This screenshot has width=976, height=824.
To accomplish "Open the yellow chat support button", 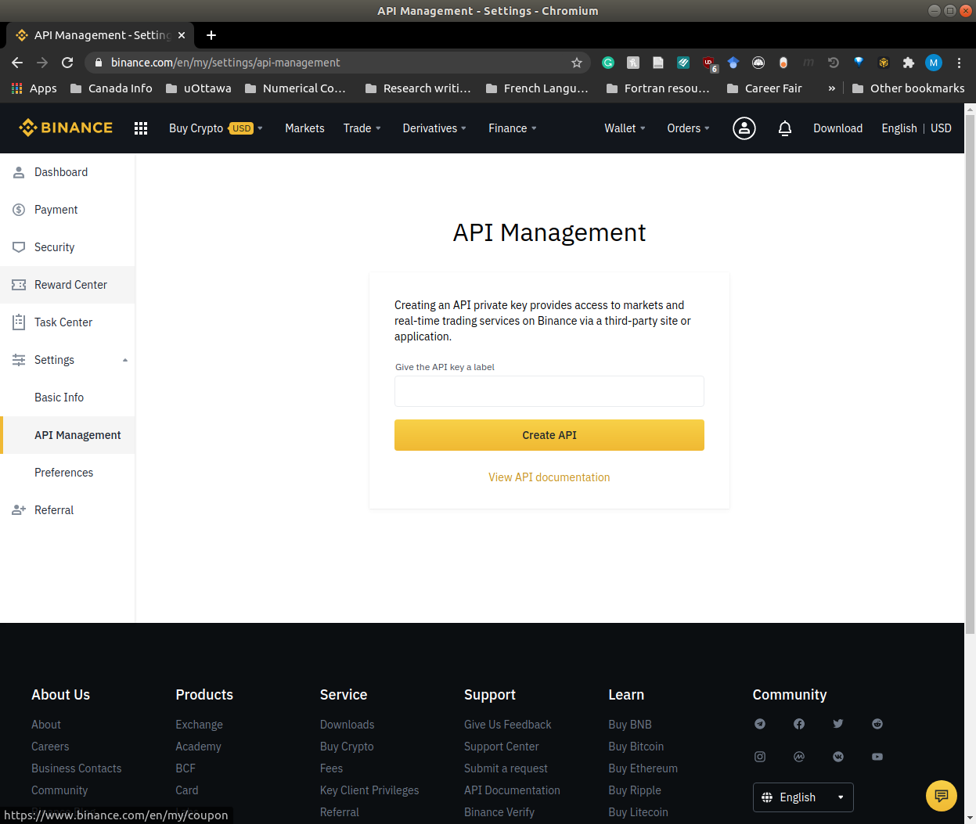I will pyautogui.click(x=942, y=796).
